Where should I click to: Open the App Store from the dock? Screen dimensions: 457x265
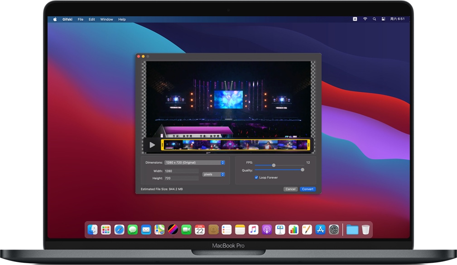[320, 230]
